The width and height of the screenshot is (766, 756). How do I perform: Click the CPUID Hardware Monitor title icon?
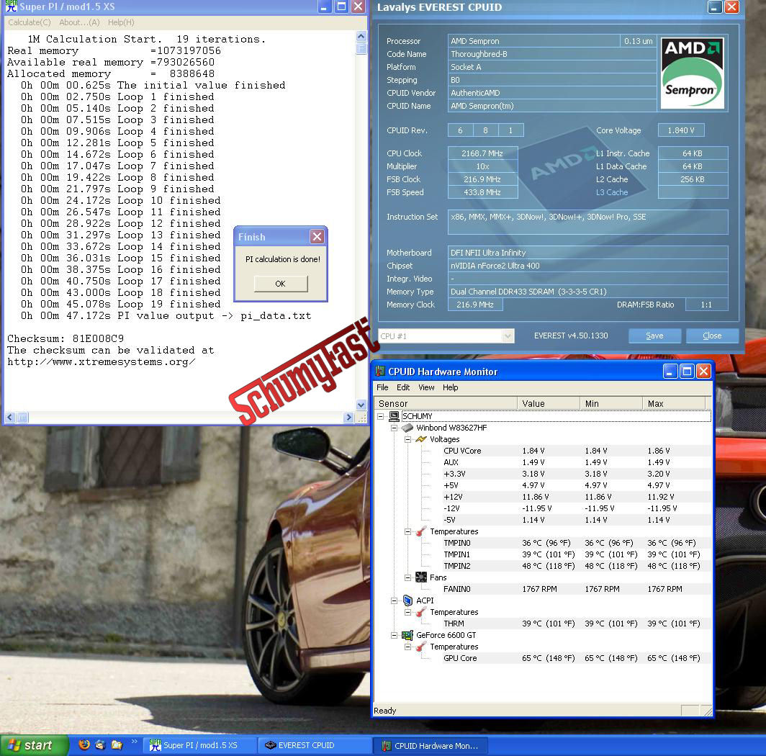(380, 372)
